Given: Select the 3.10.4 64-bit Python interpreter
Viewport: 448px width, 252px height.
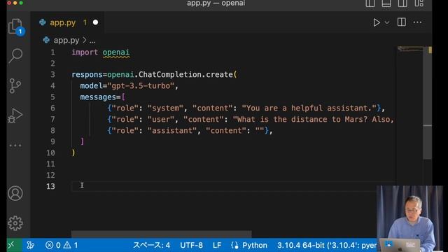Looking at the screenshot, I should [x=327, y=245].
